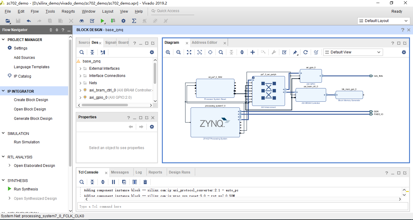
Task: Switch to the Messages tab
Action: point(120,172)
